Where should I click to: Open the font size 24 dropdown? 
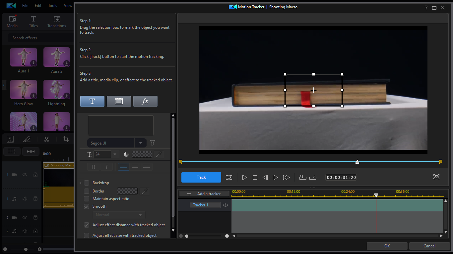coord(115,154)
